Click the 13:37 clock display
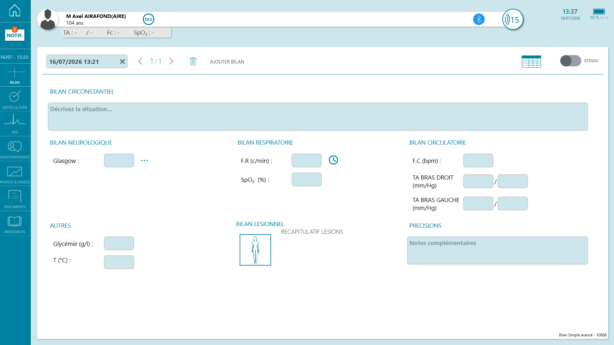 coord(570,12)
